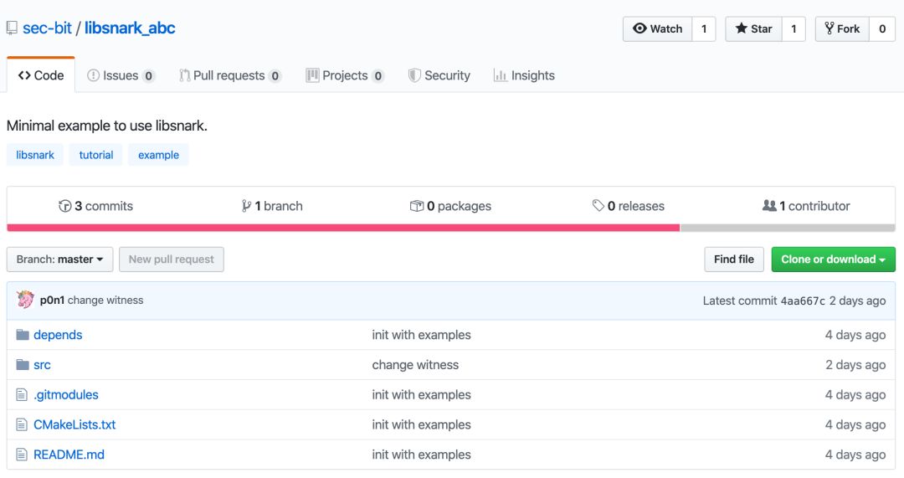View 0 packages
Image resolution: width=904 pixels, height=478 pixels.
tap(450, 206)
